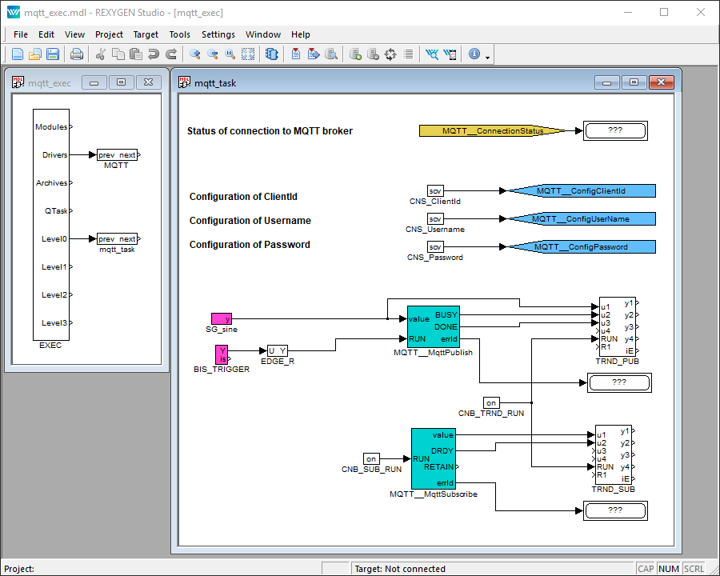This screenshot has width=720, height=576.
Task: Select the display block below TRND_SUB
Action: coord(615,510)
